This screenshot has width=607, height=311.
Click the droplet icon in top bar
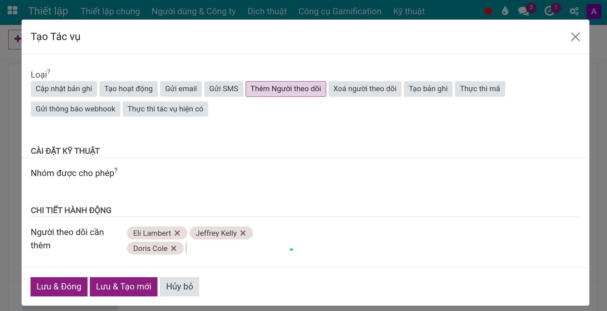[x=505, y=11]
